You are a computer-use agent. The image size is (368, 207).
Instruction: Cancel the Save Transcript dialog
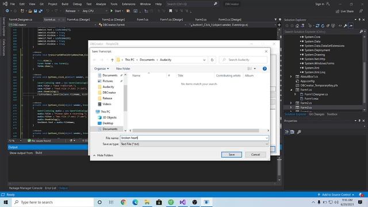tap(255, 155)
